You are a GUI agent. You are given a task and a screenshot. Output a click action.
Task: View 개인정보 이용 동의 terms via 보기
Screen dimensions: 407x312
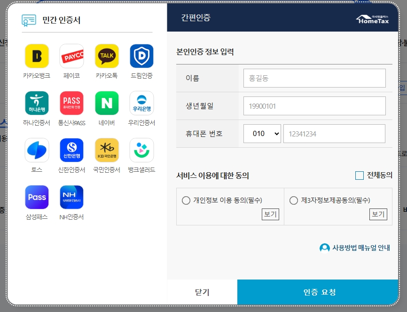coord(270,214)
